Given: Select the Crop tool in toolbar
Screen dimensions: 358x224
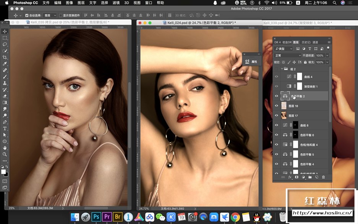Looking at the screenshot, I should click(5, 57).
